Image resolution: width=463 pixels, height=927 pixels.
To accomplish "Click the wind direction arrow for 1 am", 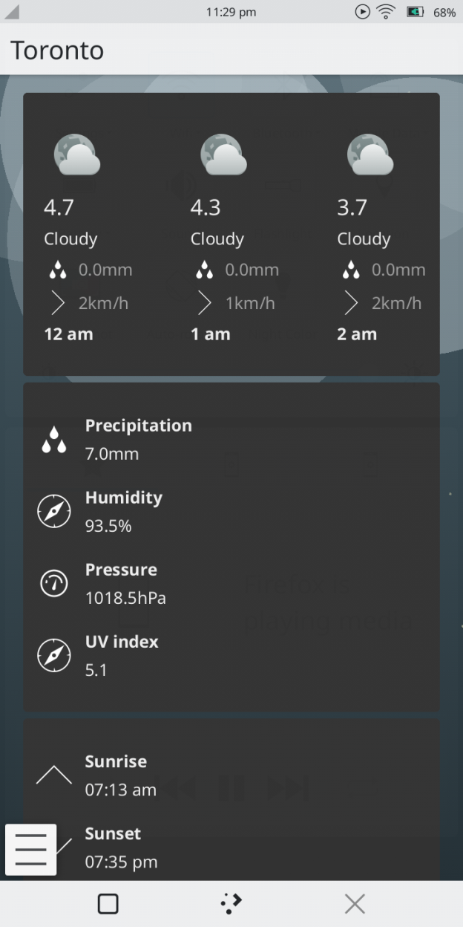I will (x=204, y=303).
